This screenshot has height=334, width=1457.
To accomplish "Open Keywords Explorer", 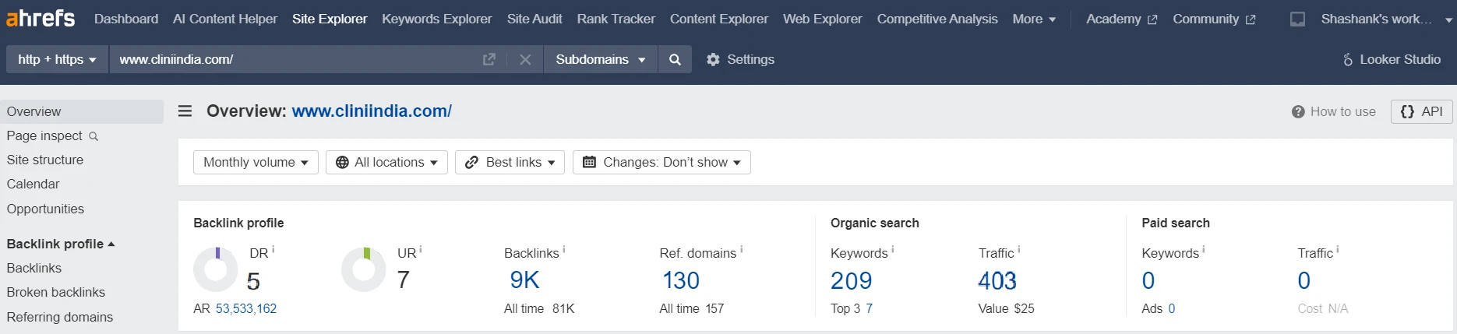I will click(437, 19).
